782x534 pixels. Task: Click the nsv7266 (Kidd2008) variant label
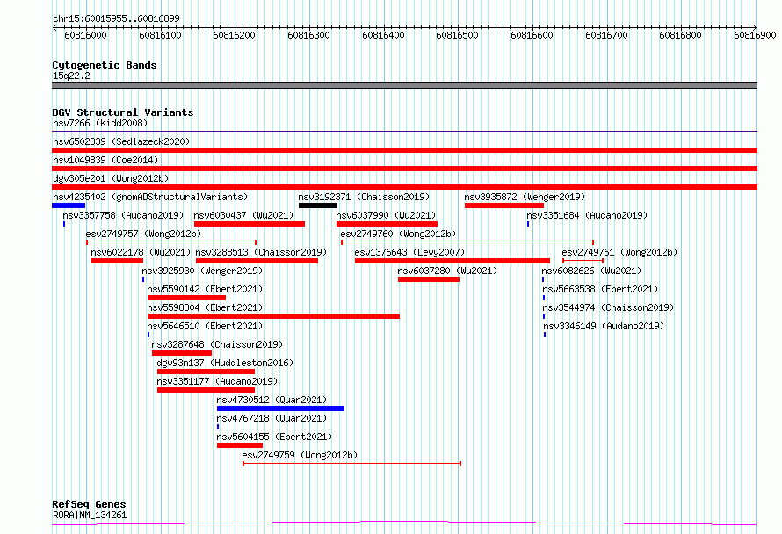[x=100, y=123]
